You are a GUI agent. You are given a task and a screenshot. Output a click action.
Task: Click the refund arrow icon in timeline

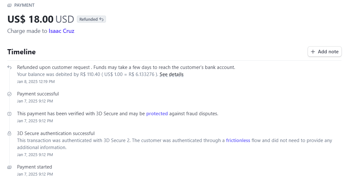[10, 67]
